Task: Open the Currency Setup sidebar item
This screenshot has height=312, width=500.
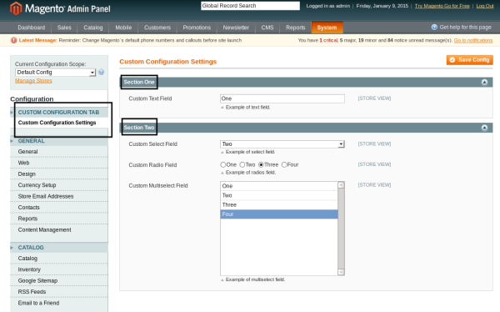Action: coord(37,185)
